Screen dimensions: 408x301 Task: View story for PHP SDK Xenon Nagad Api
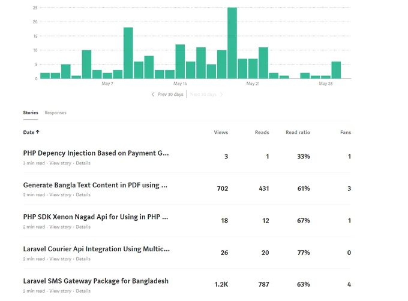[x=60, y=227]
